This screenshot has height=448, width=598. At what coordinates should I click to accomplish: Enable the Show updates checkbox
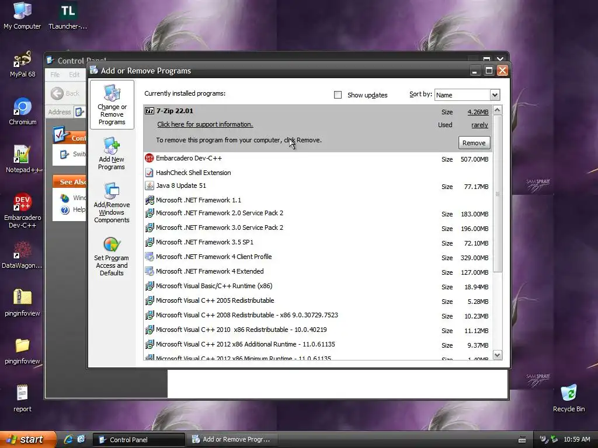click(338, 95)
